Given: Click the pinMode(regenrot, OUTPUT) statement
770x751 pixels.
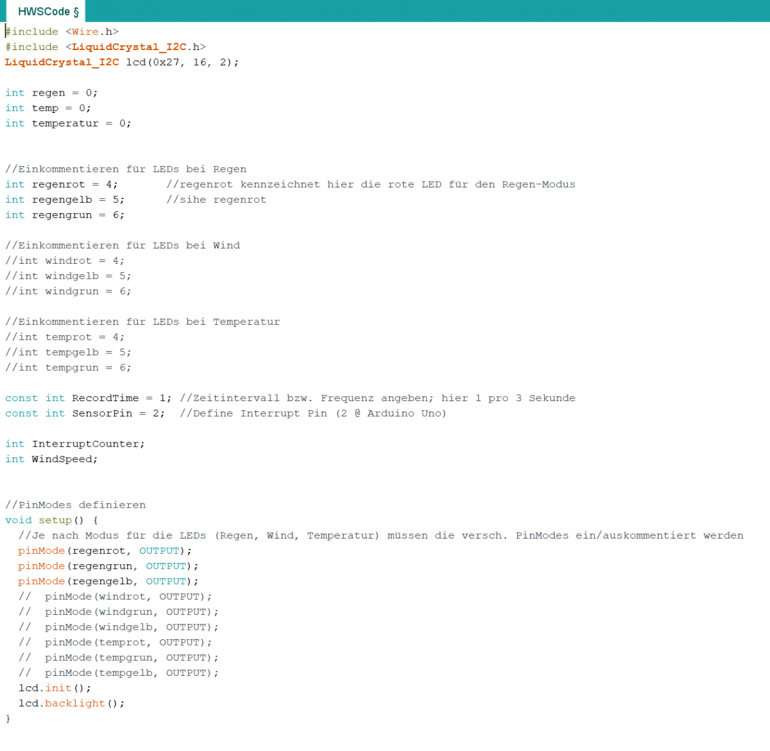Looking at the screenshot, I should point(105,551).
